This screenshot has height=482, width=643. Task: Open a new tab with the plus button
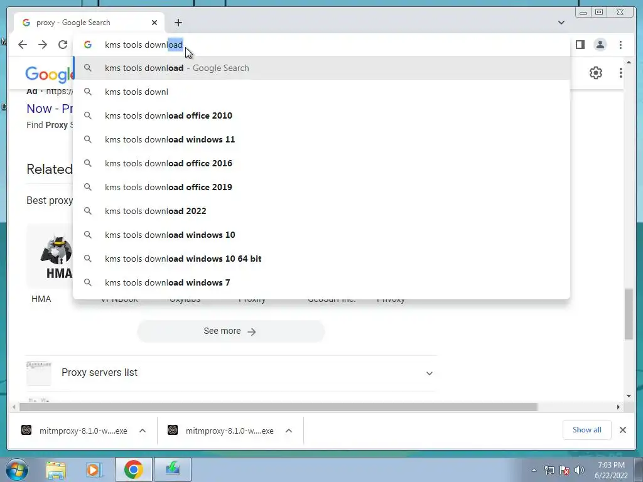click(x=178, y=23)
